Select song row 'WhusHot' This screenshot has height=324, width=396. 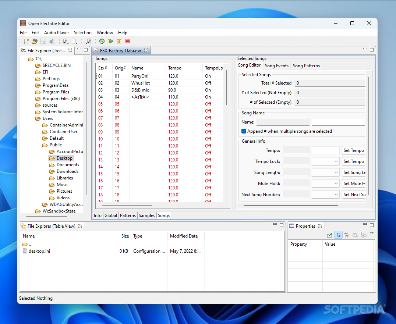(x=160, y=83)
